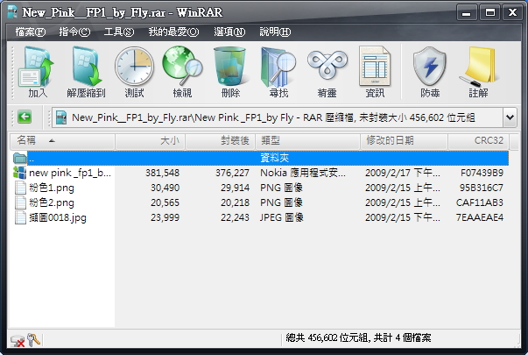Select the parent folder icon row
This screenshot has width=528, height=355.
point(20,158)
